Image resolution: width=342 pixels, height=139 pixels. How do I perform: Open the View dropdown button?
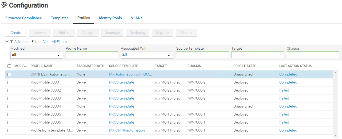[39, 33]
